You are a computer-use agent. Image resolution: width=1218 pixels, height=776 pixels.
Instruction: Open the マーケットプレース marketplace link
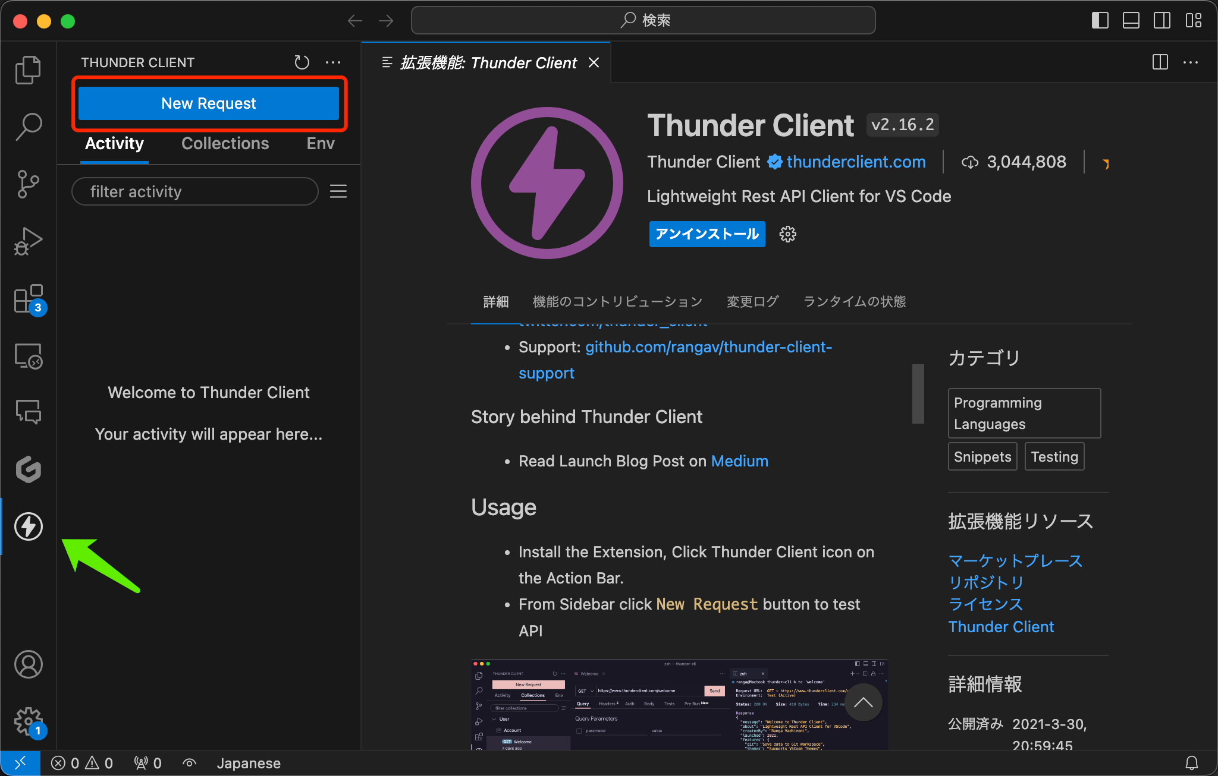click(x=1015, y=561)
